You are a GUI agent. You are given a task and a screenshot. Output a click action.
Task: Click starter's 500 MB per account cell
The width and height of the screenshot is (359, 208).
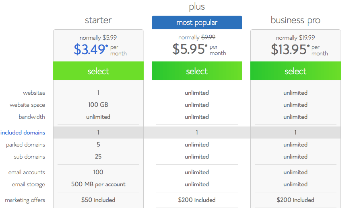pos(98,184)
